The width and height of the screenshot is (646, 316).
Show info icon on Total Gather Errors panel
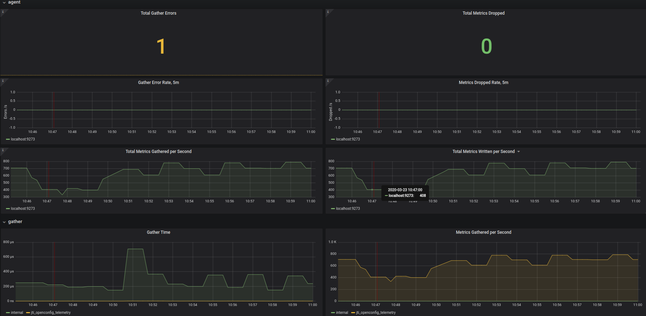(3, 12)
